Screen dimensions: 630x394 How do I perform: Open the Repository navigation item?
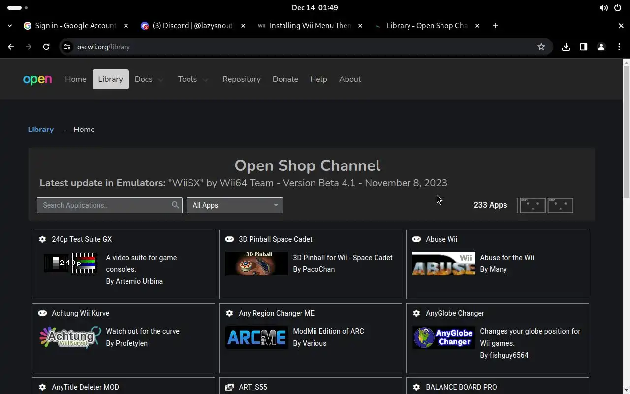pyautogui.click(x=242, y=79)
